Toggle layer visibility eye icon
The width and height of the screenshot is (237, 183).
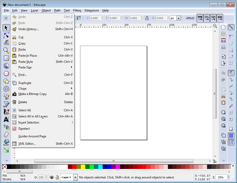point(51,177)
